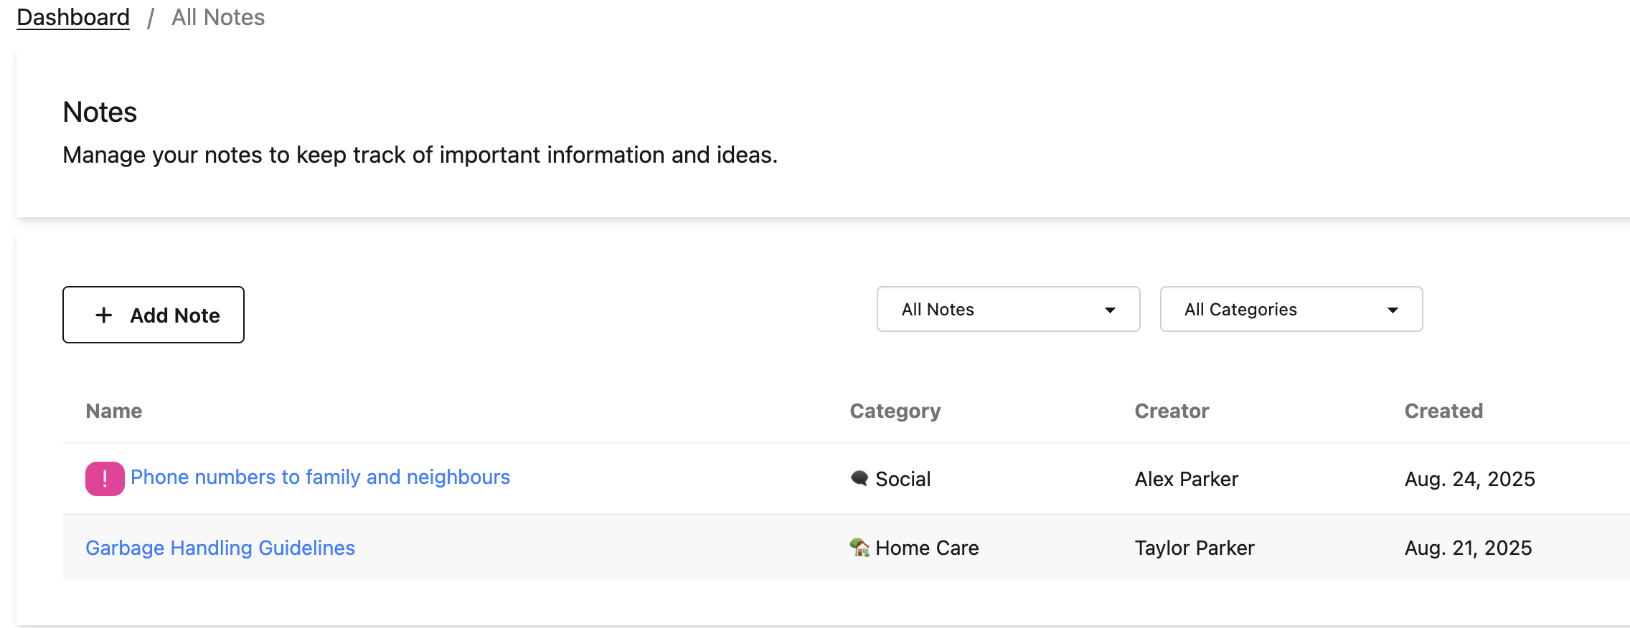
Task: Click the Name column header
Action: 114,411
